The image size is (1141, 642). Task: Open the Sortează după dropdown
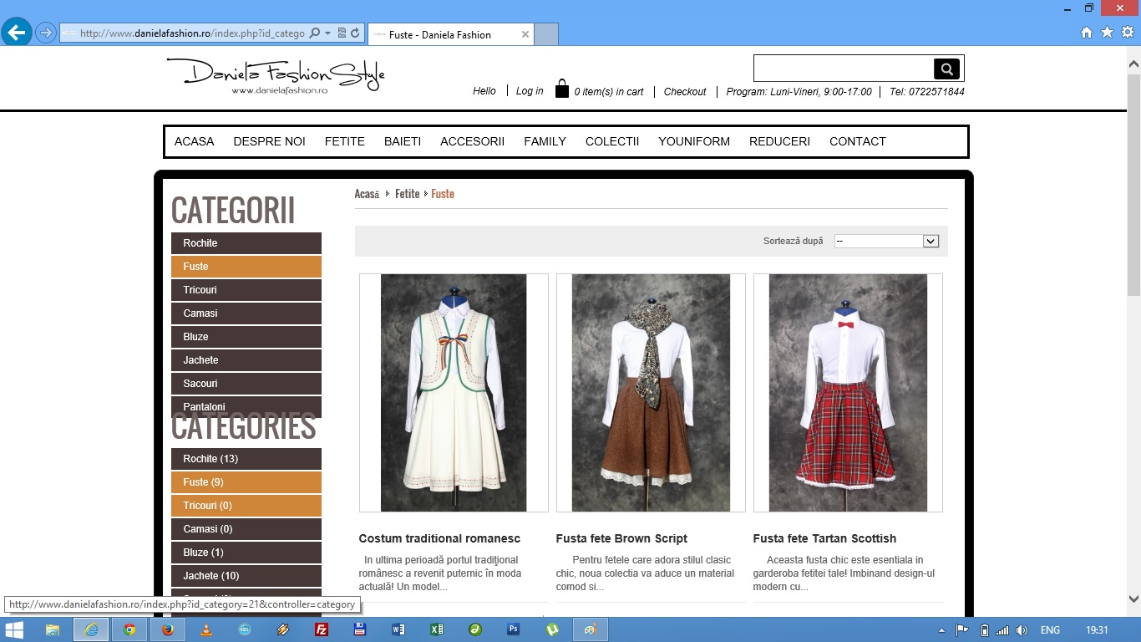(x=887, y=241)
